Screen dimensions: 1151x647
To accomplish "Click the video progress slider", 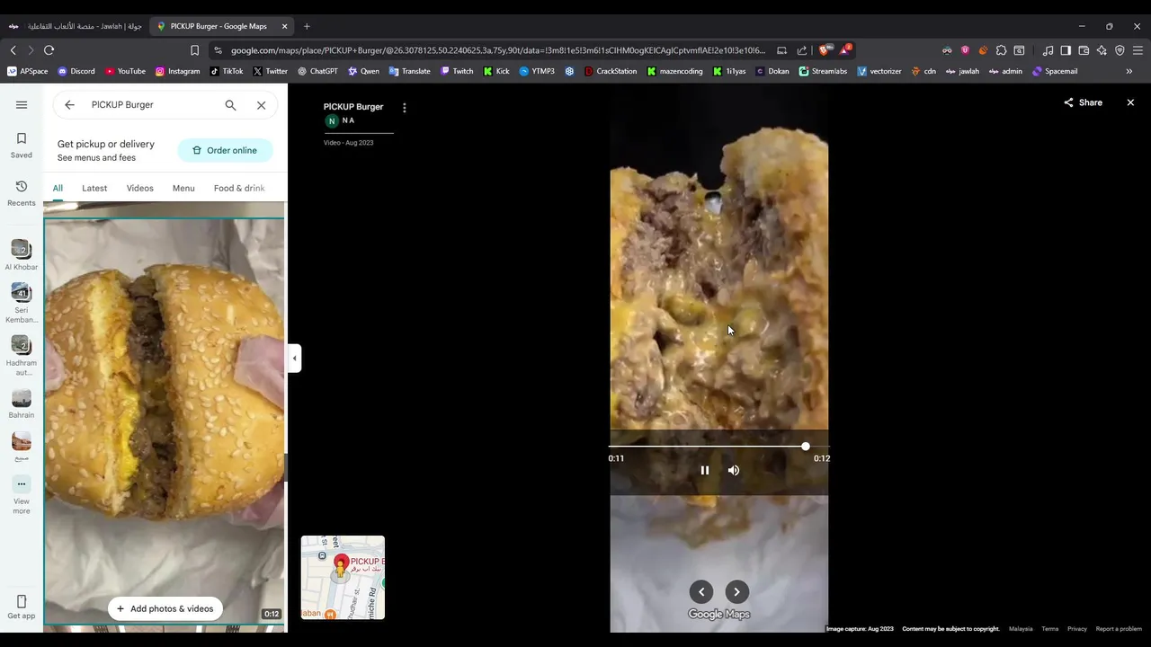I will (x=718, y=446).
